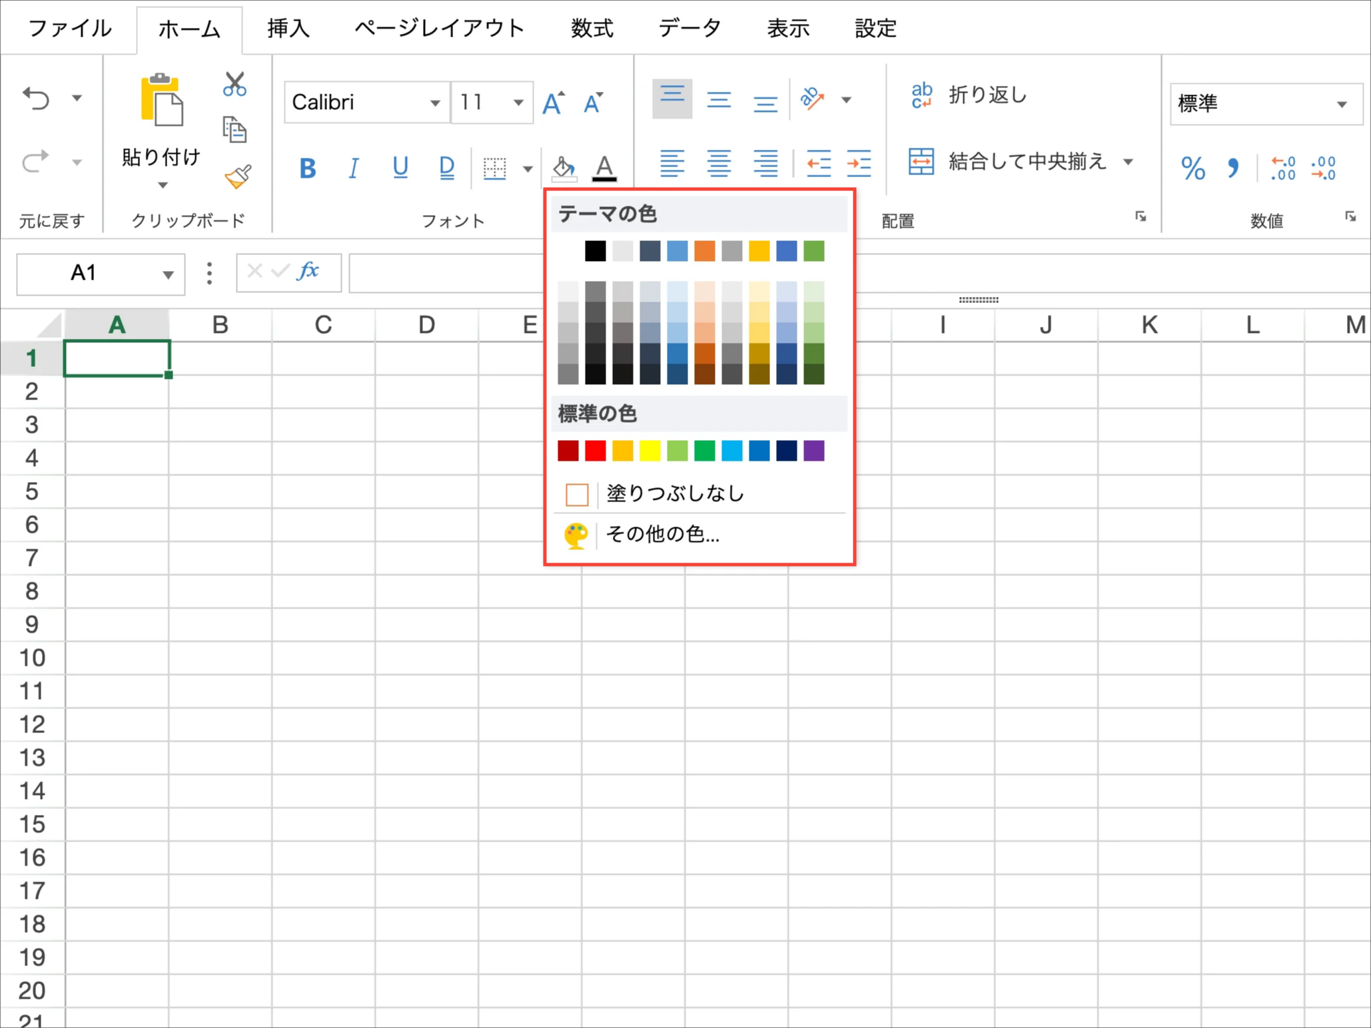Open the ページレイアウト tab

click(439, 29)
